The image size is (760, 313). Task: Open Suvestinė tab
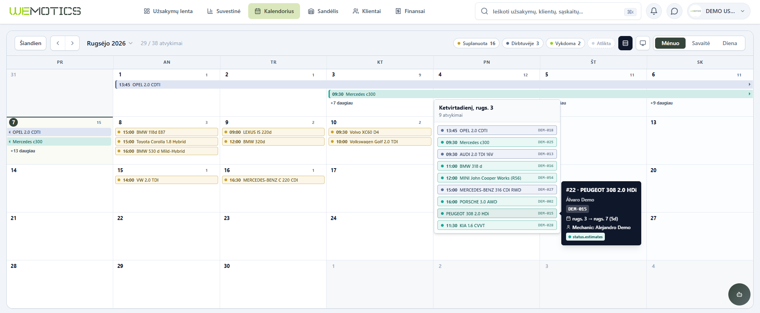coord(224,11)
